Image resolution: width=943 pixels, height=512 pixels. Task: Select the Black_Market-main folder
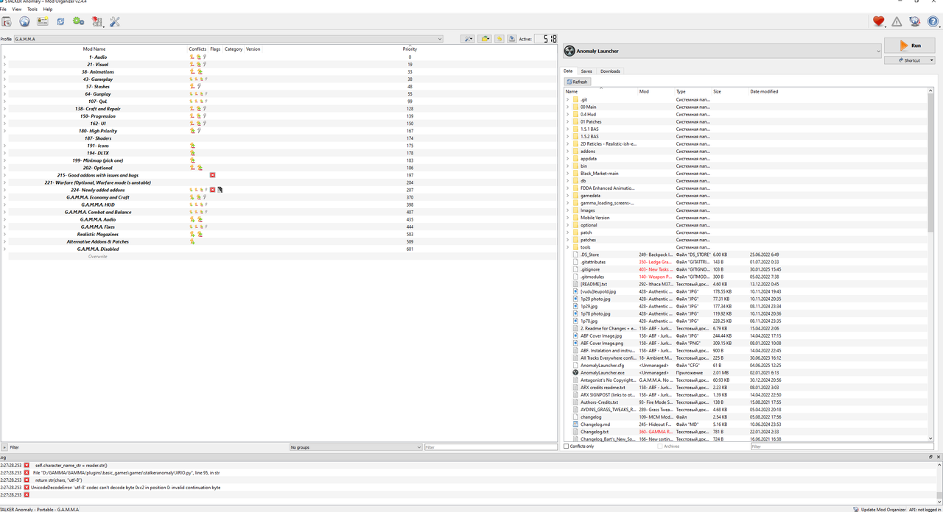click(599, 174)
